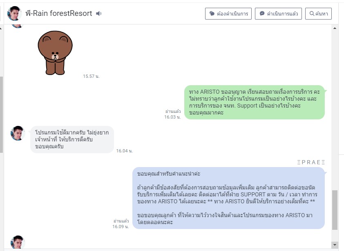Click the avatar at the bottom of chat
Screen dimensions: 344x251
(18, 242)
